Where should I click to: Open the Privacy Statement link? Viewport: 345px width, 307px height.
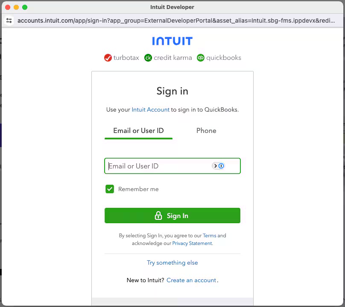pyautogui.click(x=192, y=243)
